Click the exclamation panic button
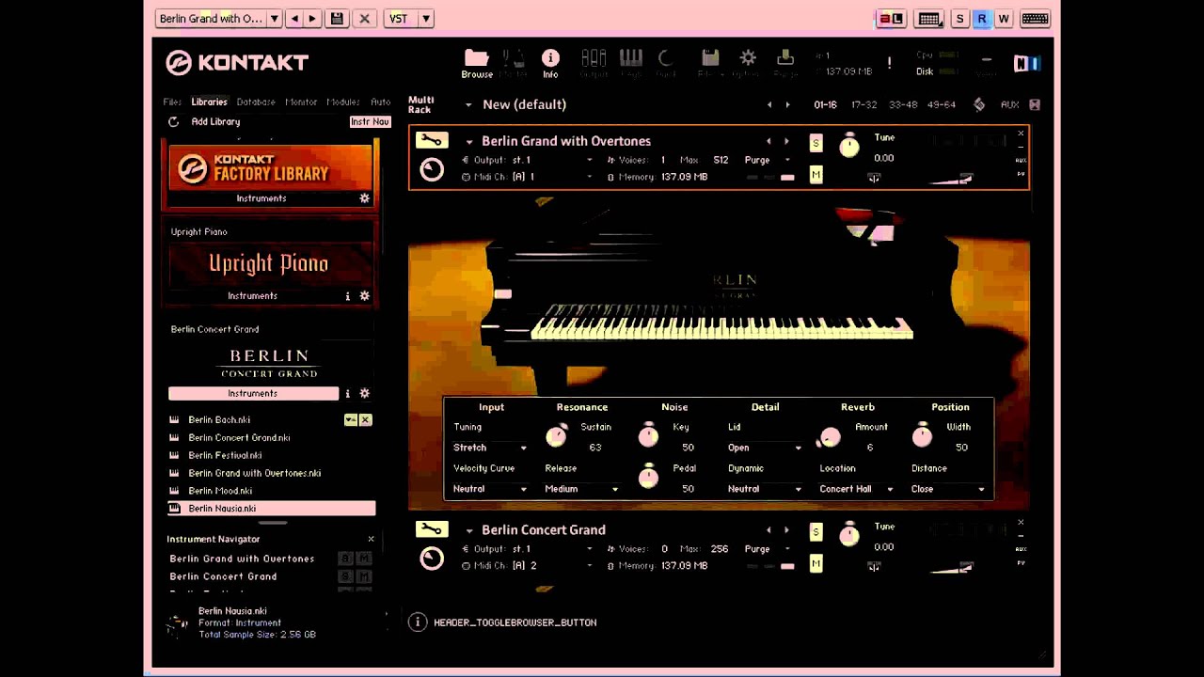Viewport: 1204px width, 677px height. click(889, 63)
